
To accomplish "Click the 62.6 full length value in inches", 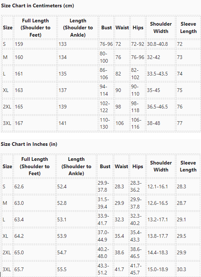I will click(19, 186).
